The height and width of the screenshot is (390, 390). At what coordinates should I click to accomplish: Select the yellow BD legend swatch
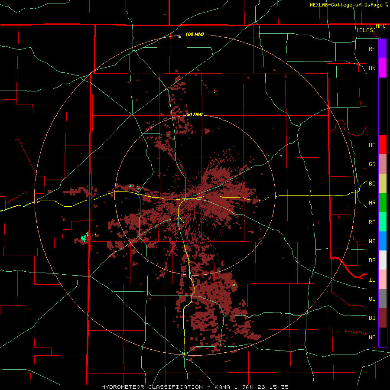tap(383, 184)
